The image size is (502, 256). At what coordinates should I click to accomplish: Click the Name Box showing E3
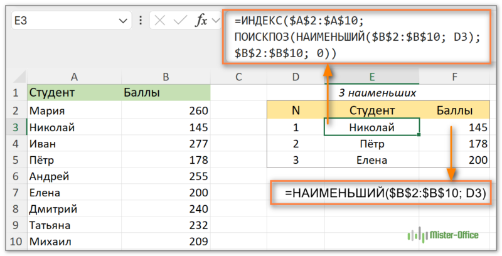point(63,21)
